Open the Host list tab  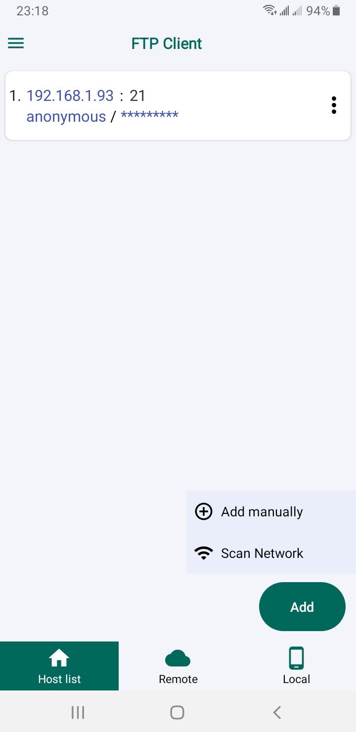[x=59, y=666]
